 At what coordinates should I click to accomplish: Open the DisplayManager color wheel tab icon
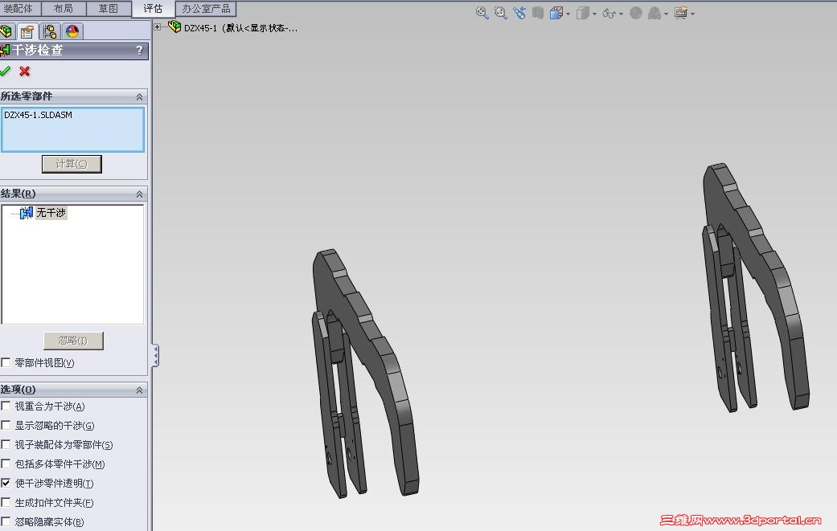click(x=72, y=31)
